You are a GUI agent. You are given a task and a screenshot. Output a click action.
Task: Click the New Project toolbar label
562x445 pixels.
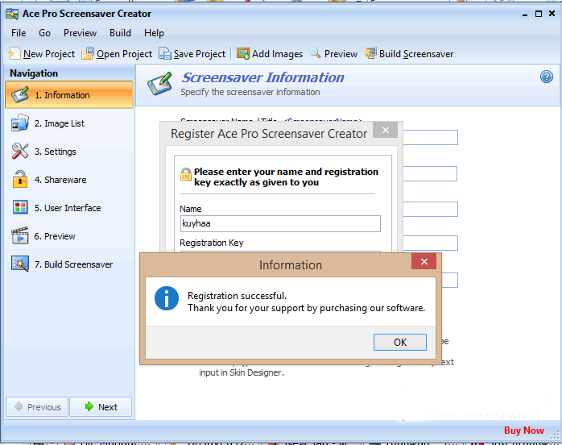point(49,54)
